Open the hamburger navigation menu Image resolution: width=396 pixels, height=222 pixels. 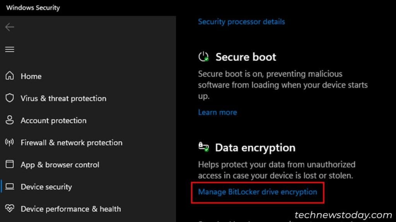pyautogui.click(x=9, y=49)
